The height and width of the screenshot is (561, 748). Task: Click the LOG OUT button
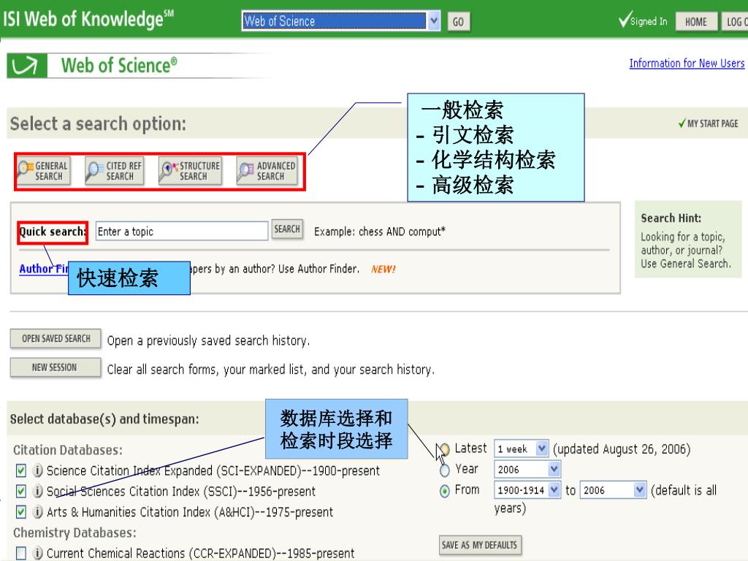point(735,21)
